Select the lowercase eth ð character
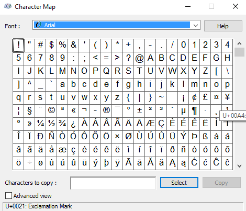The image size is (246, 211). pyautogui.click(x=172, y=150)
